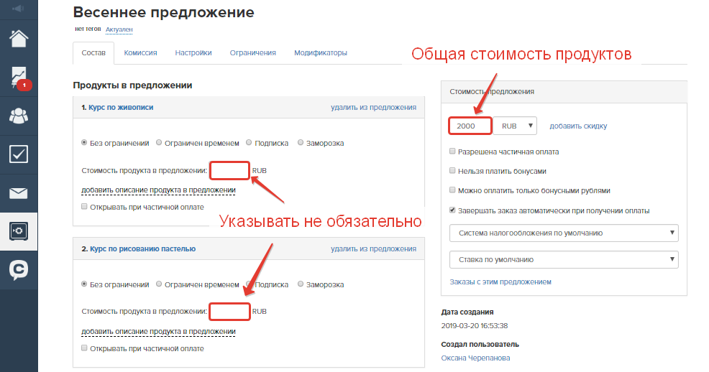The image size is (709, 372).
Task: Open Ставка по умолчанию dropdown
Action: (x=564, y=259)
